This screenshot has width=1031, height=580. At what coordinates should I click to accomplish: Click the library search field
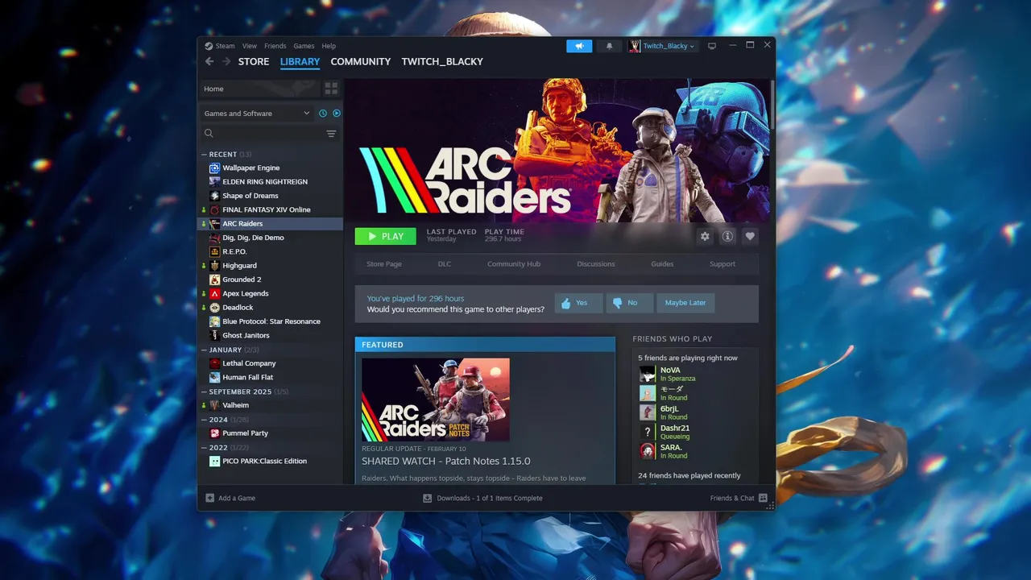[269, 134]
